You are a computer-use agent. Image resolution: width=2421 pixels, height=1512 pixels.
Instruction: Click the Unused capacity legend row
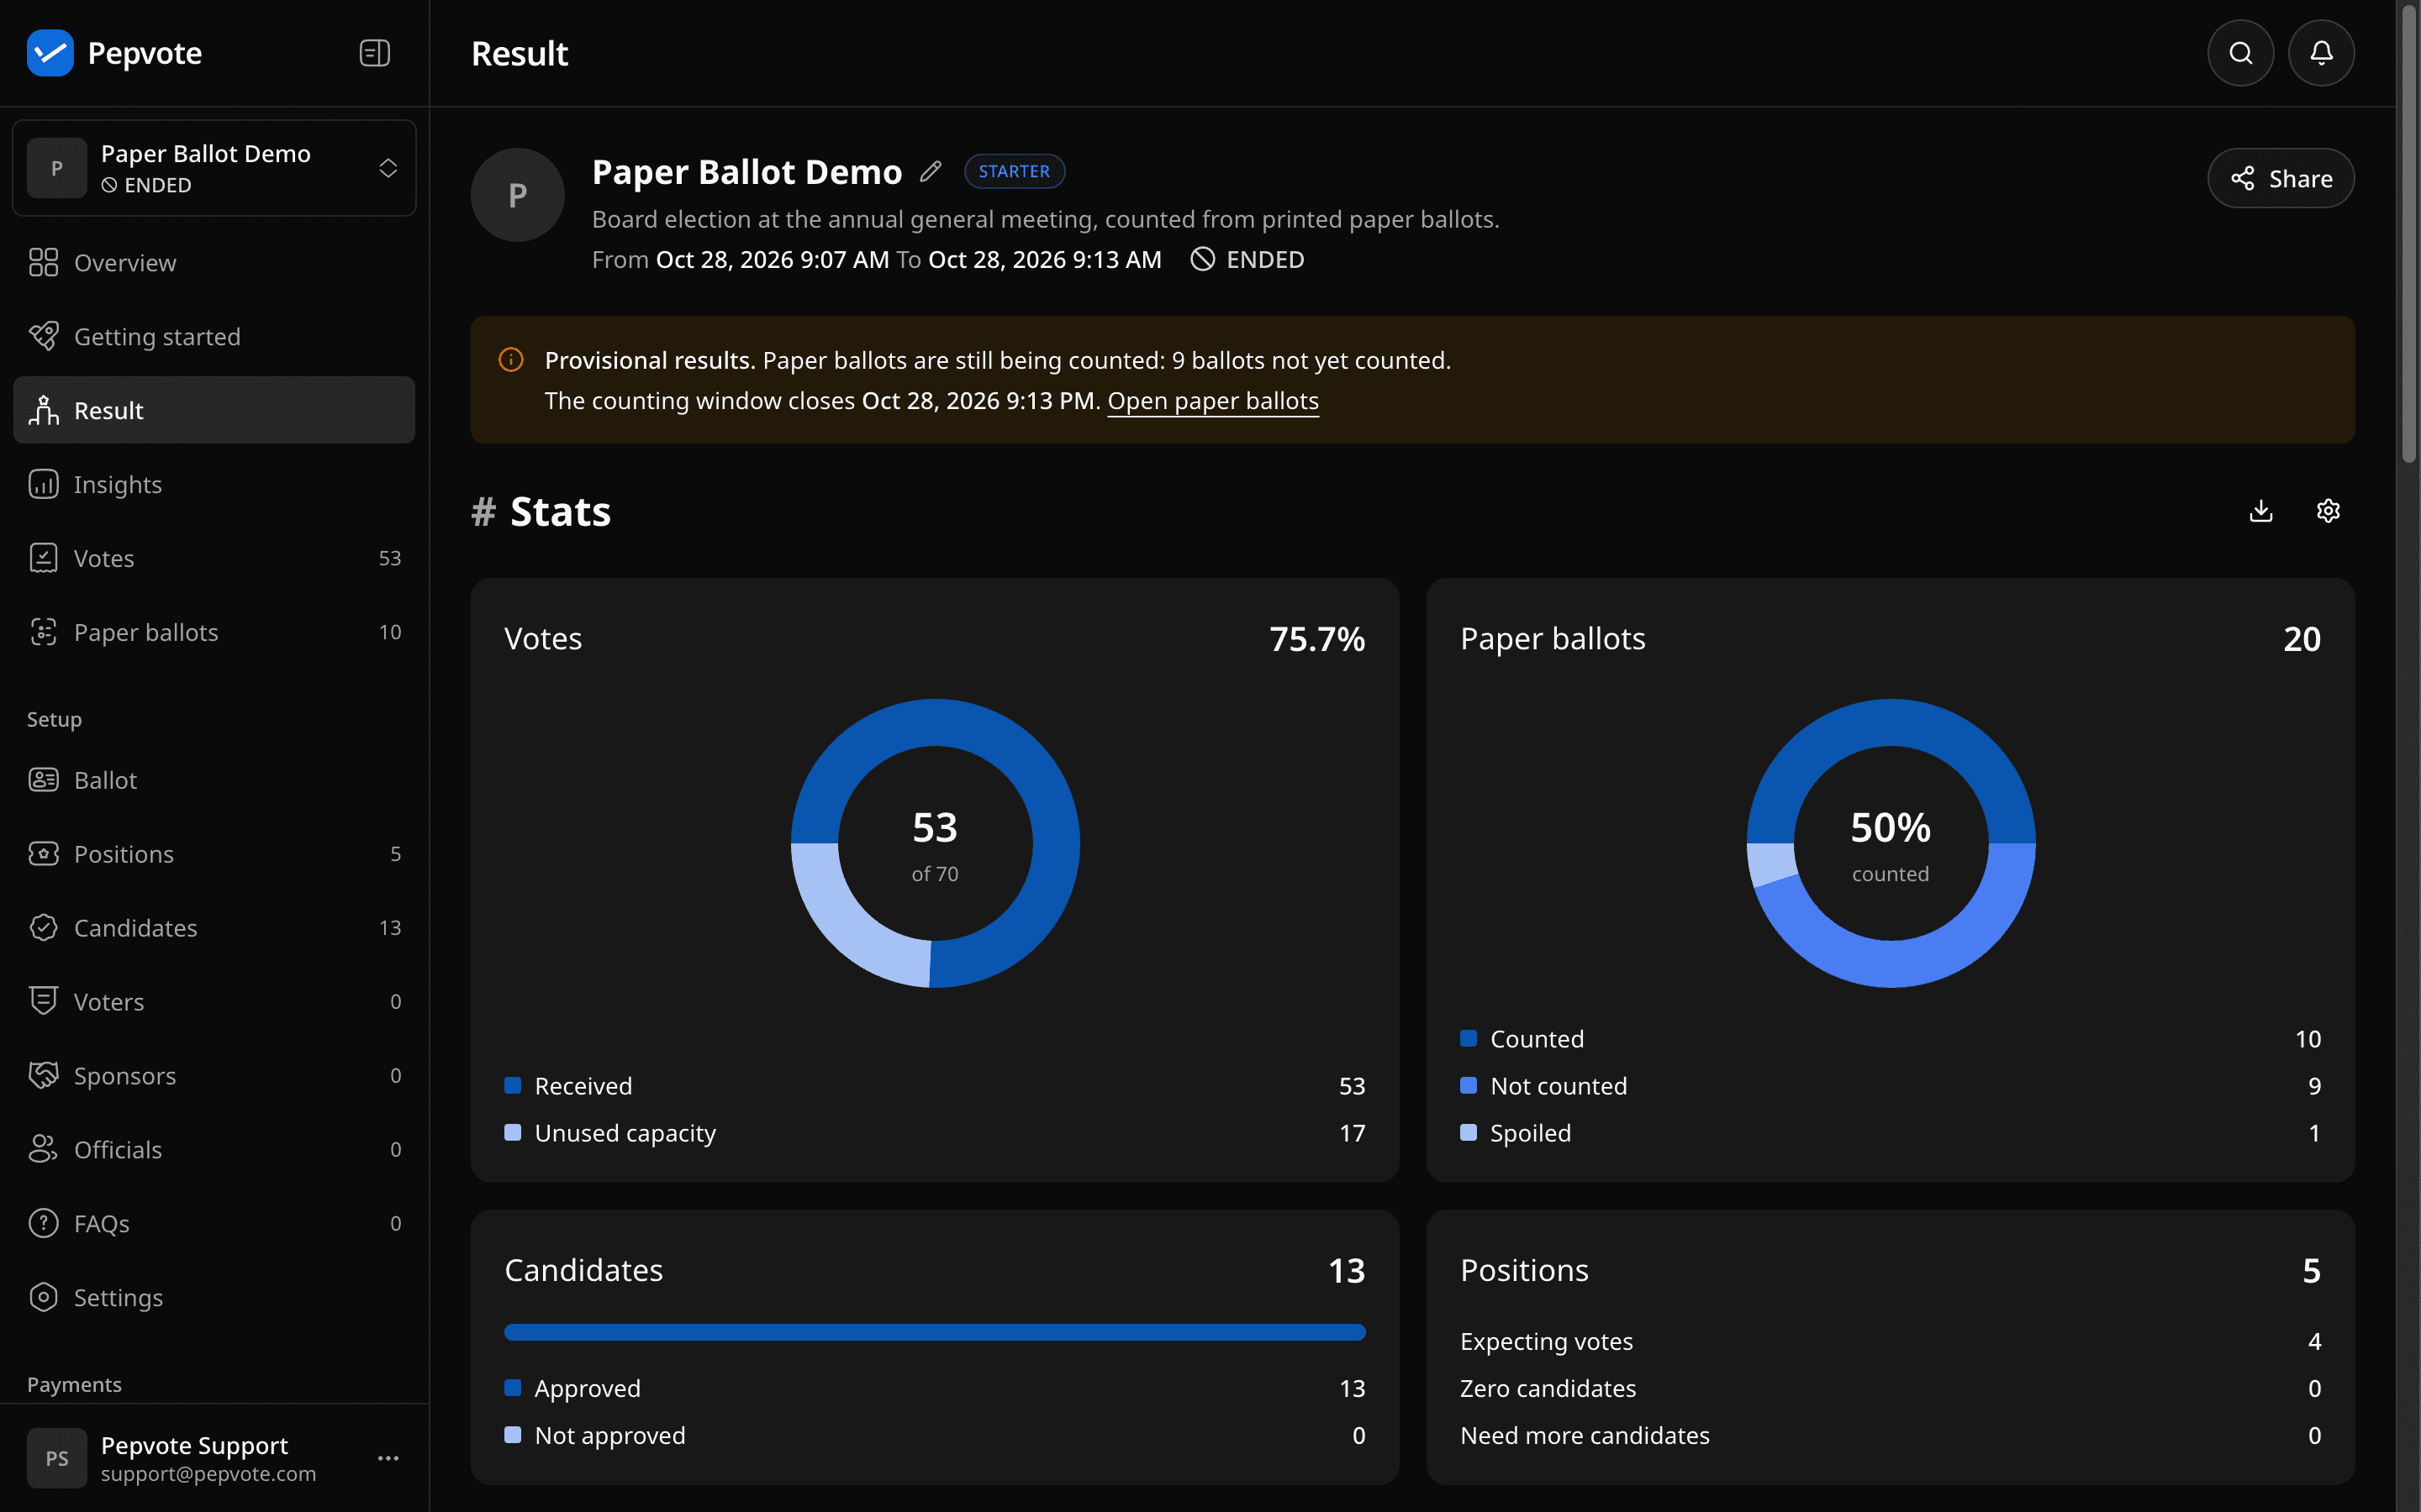(x=935, y=1134)
